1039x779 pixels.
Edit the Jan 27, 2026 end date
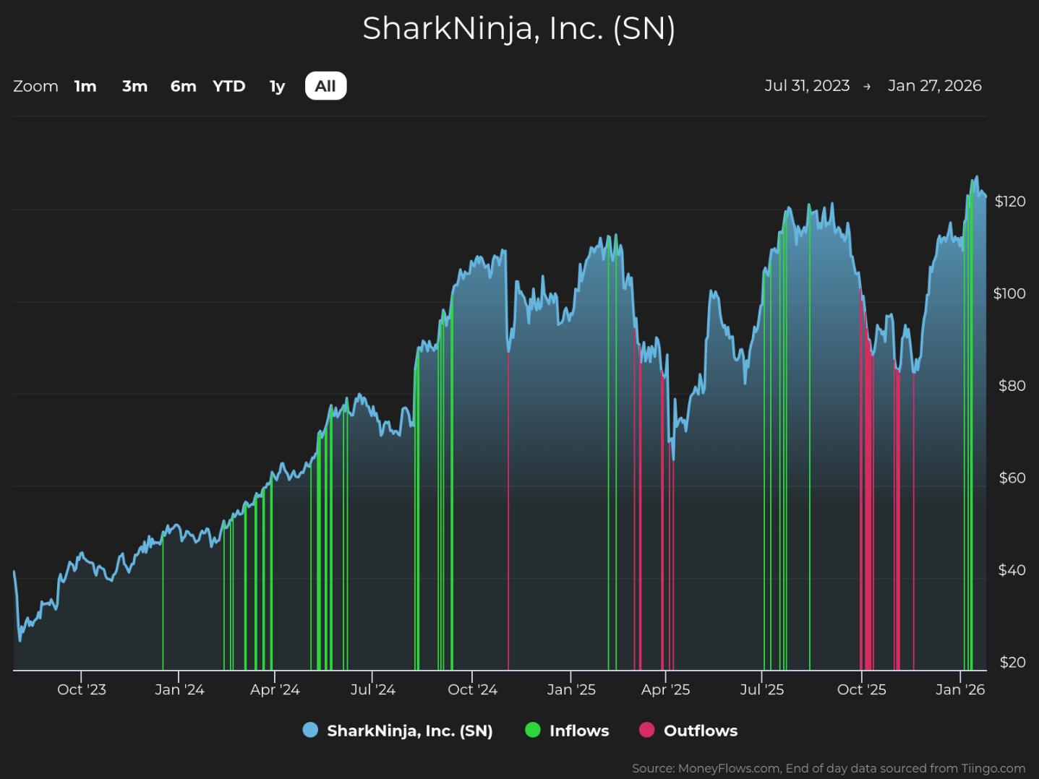tap(934, 85)
